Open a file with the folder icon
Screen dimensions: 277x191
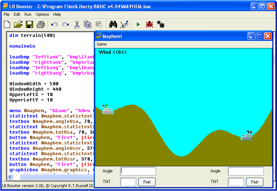tap(18, 24)
